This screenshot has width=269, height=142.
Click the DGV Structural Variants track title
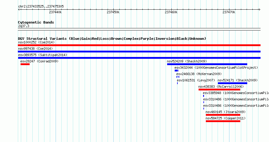click(112, 39)
